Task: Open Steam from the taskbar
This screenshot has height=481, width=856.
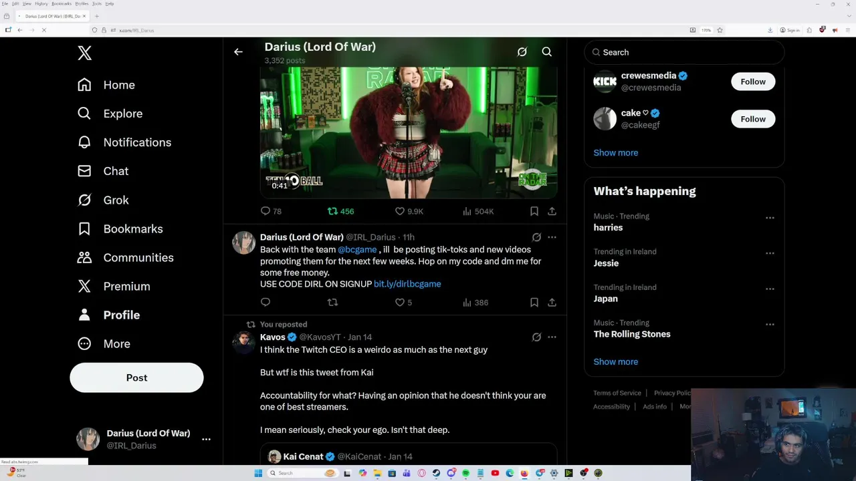Action: tap(436, 473)
